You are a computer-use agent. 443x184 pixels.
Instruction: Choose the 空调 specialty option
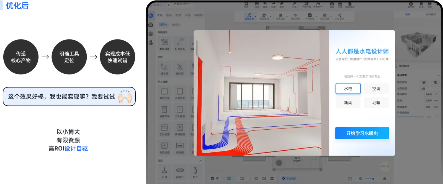point(376,89)
